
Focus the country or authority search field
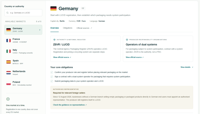point(23,13)
